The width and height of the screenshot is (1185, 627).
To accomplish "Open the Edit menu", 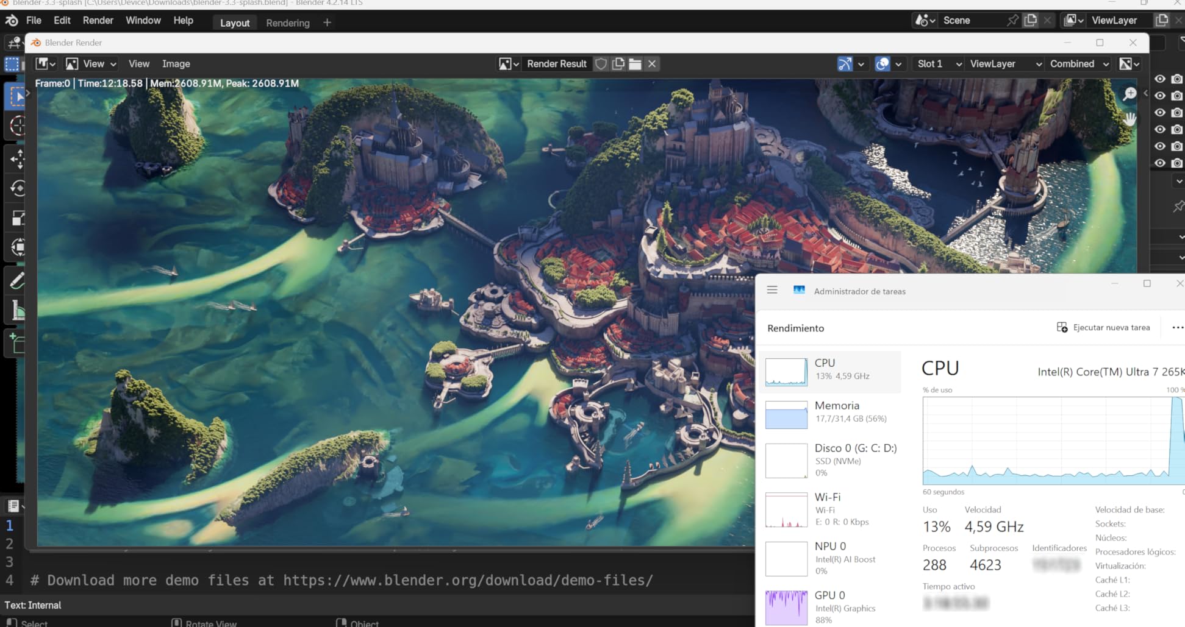I will [62, 20].
